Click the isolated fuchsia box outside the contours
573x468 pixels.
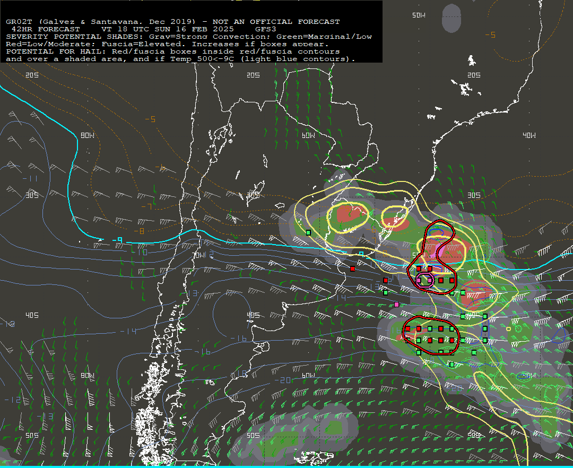397,305
